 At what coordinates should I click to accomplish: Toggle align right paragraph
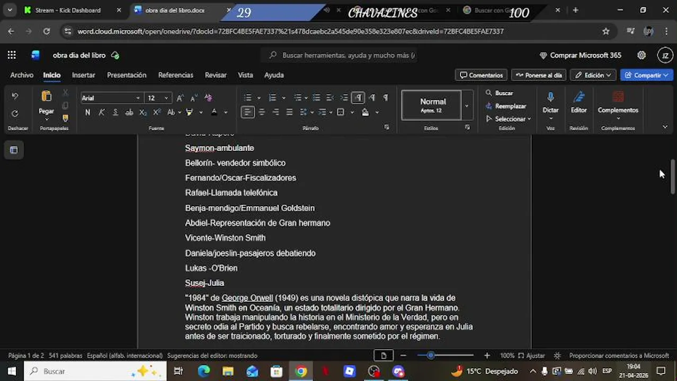275,112
